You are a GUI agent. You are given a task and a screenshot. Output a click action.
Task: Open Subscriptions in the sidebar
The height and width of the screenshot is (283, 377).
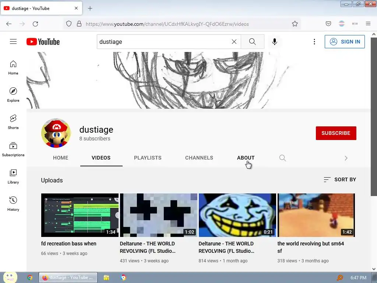point(13,150)
